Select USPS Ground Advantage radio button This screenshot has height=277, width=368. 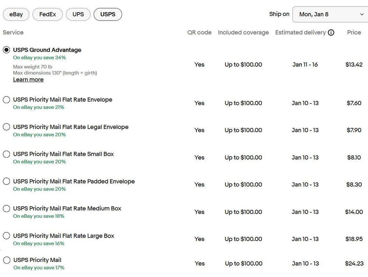pyautogui.click(x=6, y=50)
